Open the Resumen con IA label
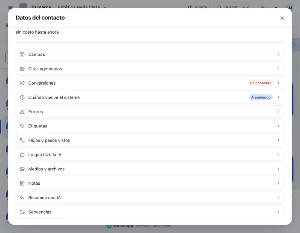Screen dimensions: 300x233 pyautogui.click(x=45, y=198)
